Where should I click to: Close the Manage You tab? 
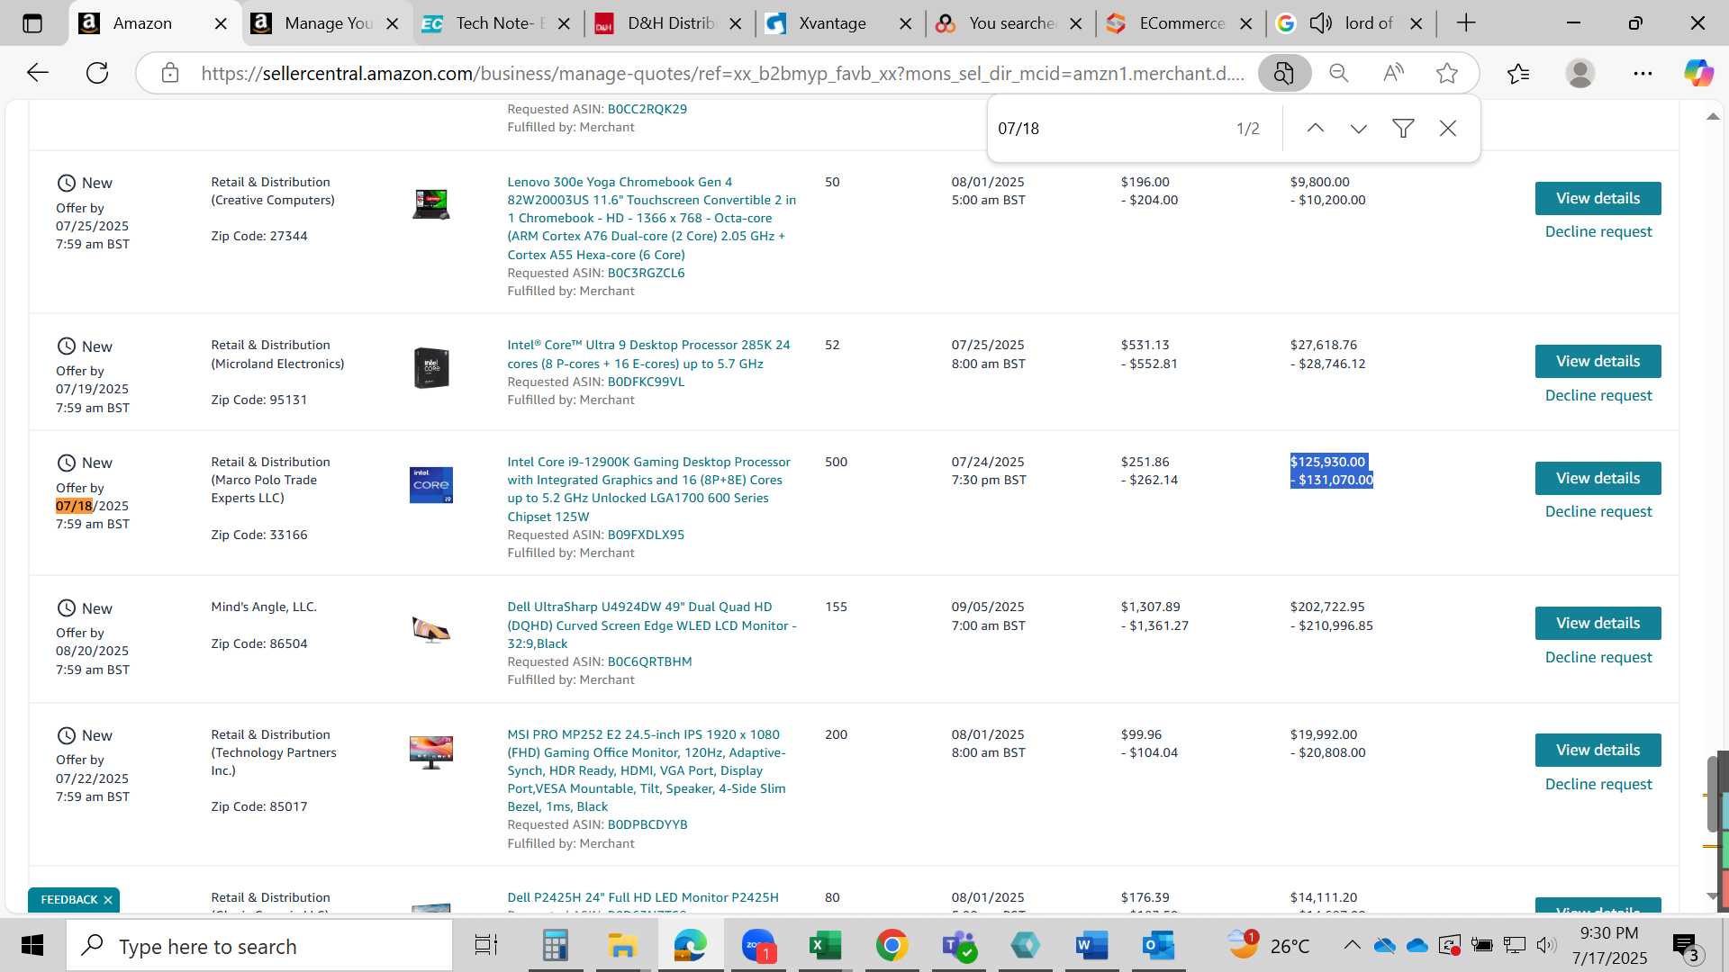(x=393, y=23)
